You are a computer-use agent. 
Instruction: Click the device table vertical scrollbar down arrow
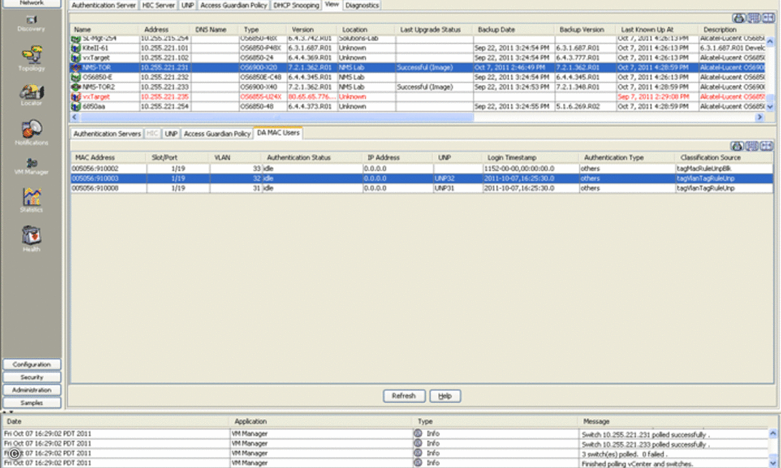coord(771,107)
